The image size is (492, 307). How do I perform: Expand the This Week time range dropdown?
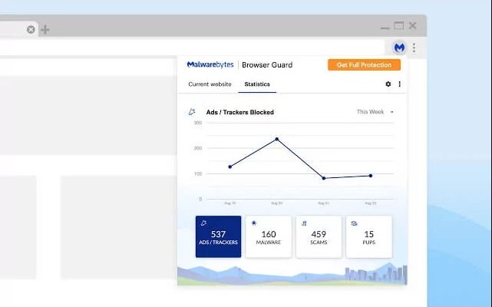point(375,112)
